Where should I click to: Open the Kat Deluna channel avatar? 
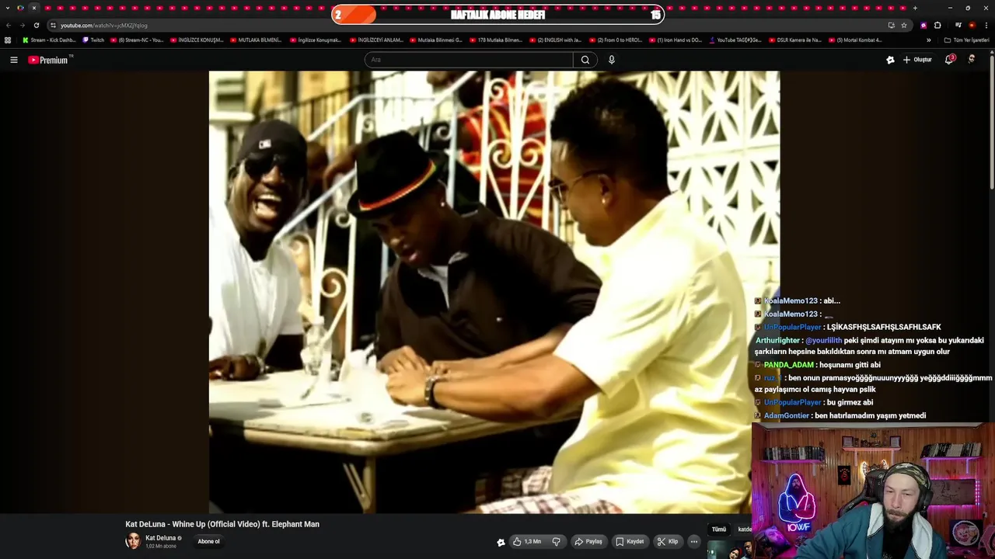133,541
